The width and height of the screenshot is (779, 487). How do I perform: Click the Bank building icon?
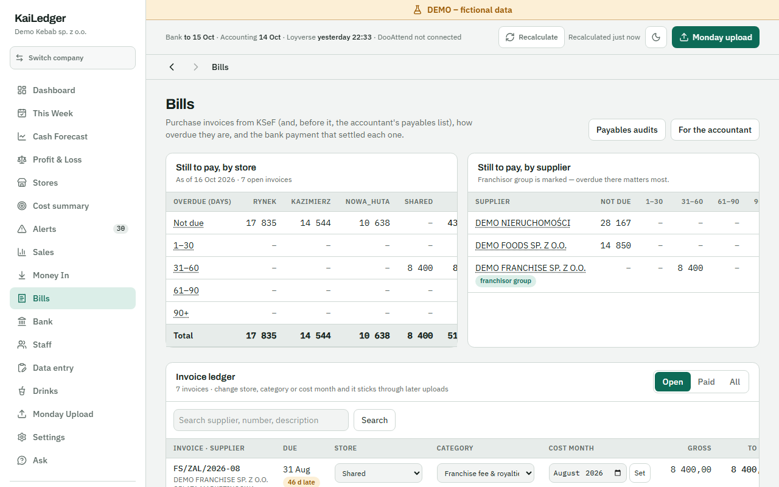(22, 321)
